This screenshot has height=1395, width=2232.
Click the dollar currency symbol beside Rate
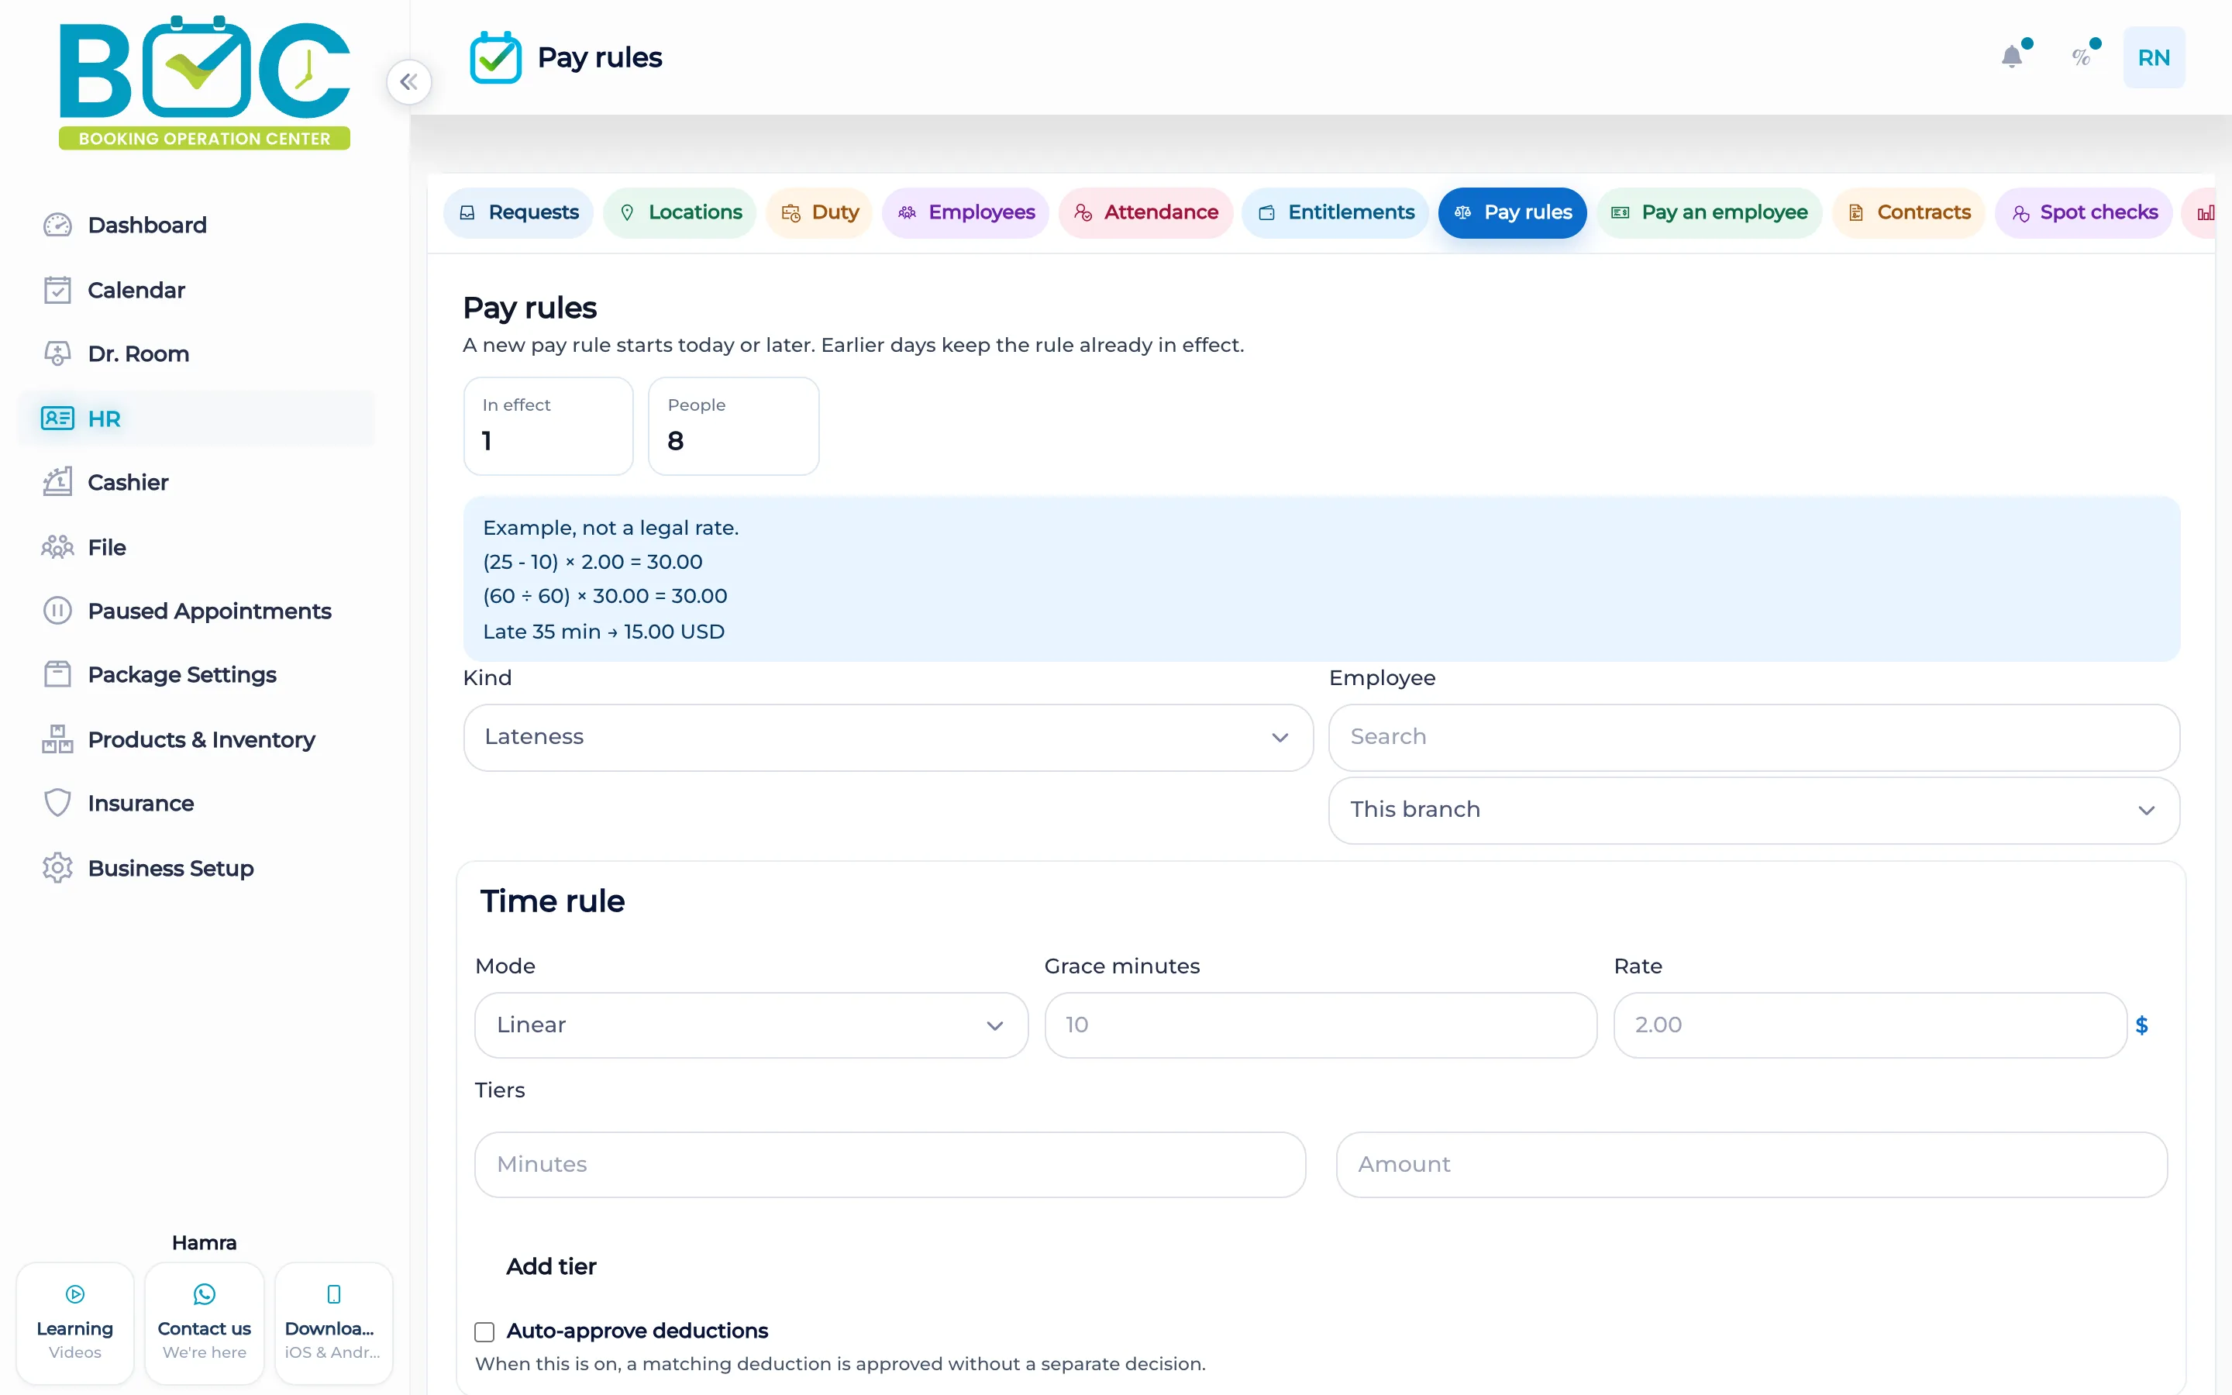coord(2141,1025)
